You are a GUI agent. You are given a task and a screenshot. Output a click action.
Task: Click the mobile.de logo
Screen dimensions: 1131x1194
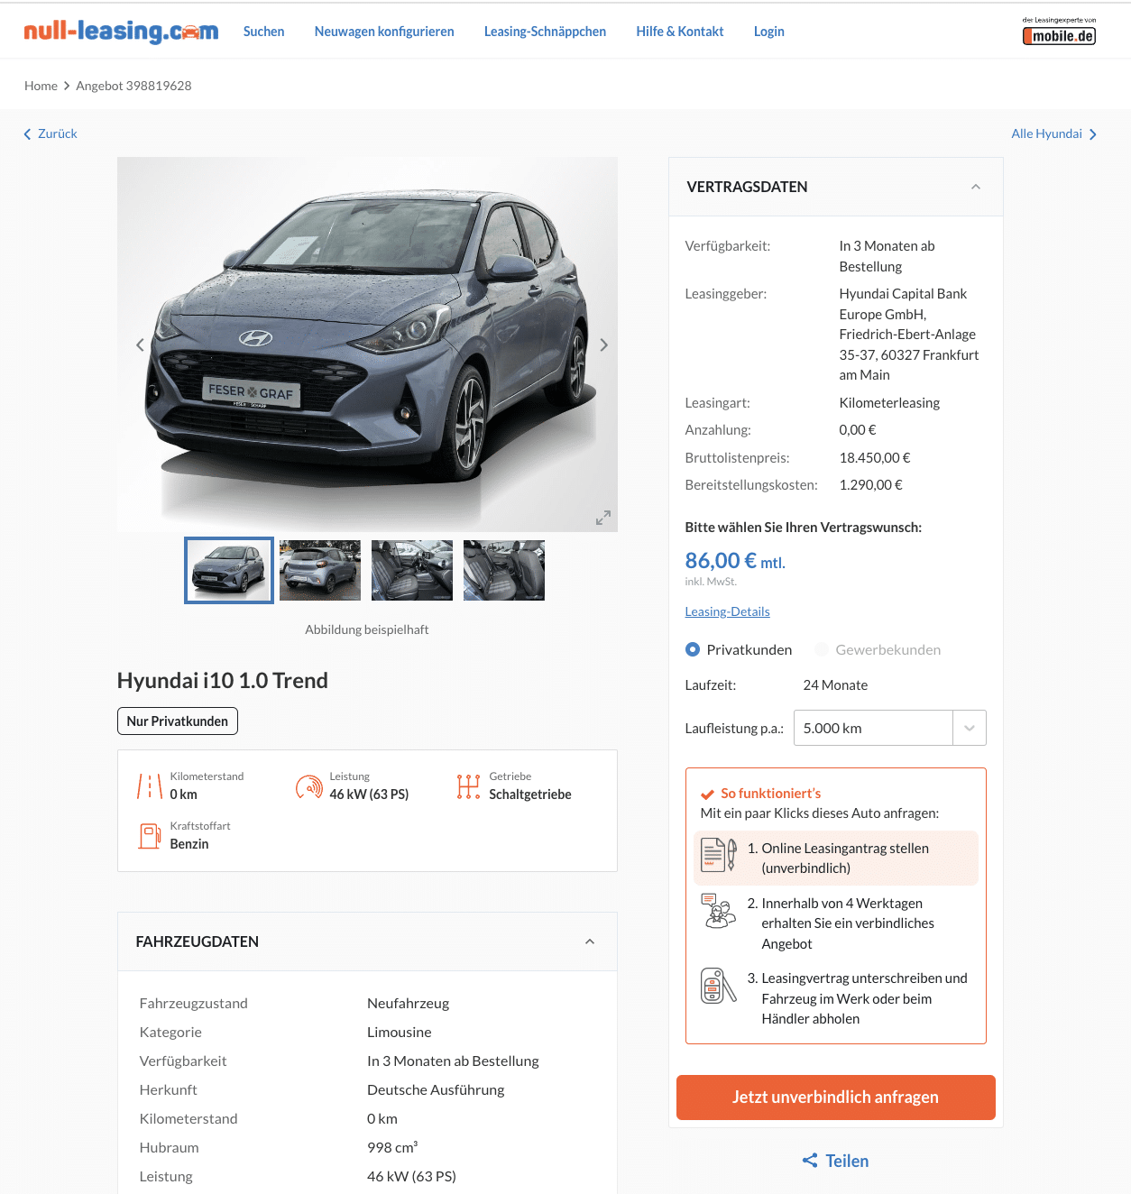point(1059,32)
